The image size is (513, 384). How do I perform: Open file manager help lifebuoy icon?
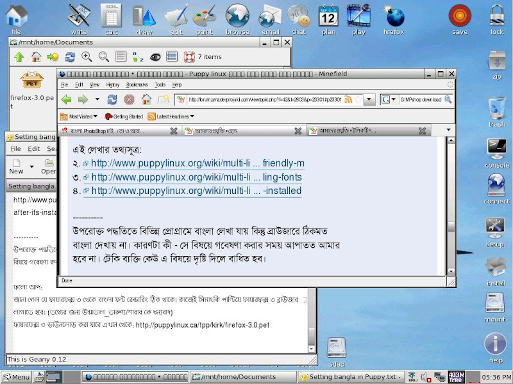[x=189, y=57]
